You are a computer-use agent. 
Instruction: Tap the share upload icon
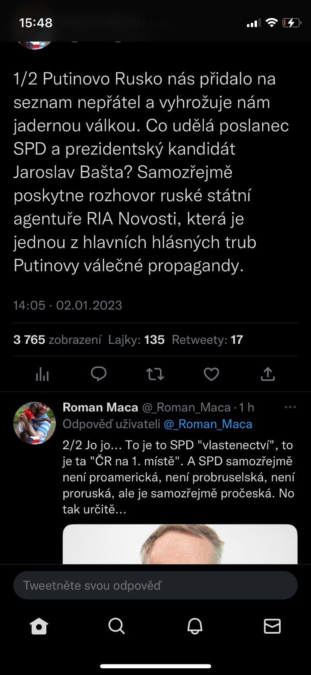pos(268,374)
